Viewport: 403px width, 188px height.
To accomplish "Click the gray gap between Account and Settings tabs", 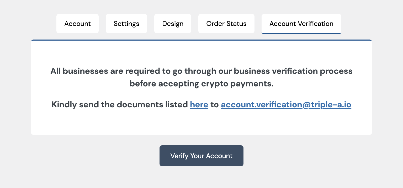I will (102, 24).
